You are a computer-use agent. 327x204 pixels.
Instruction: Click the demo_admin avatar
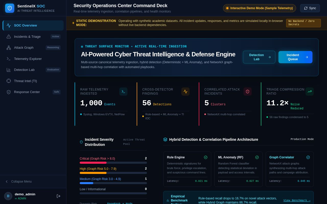point(8,196)
